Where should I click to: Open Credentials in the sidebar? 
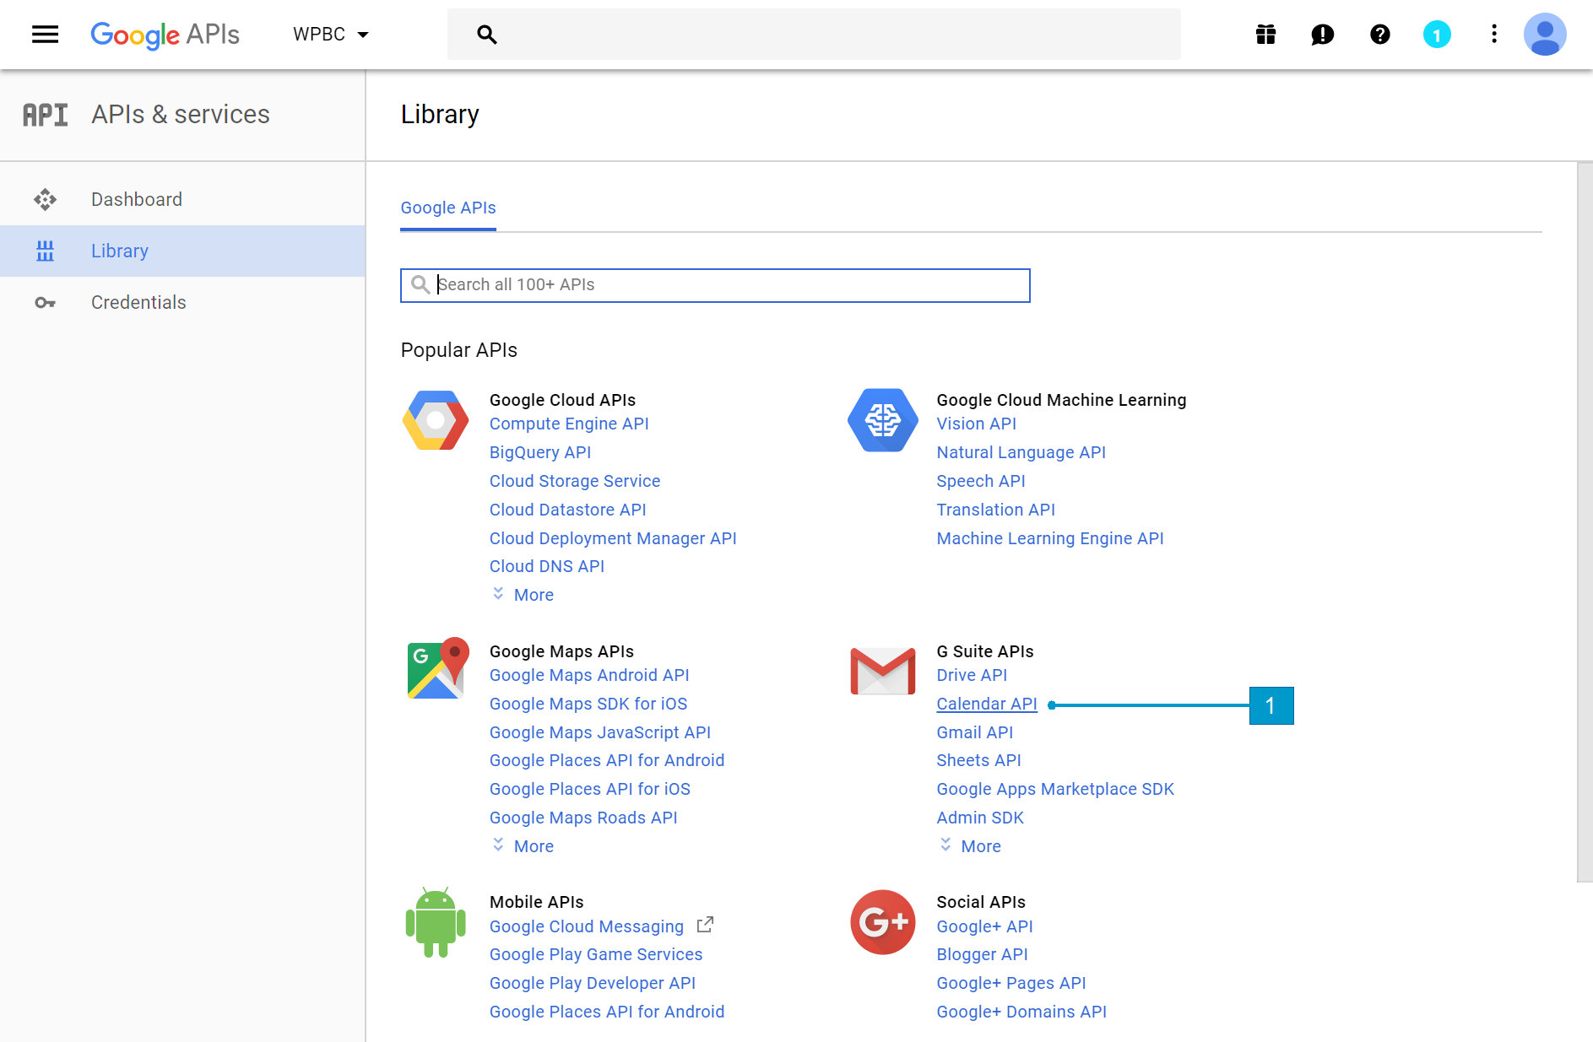(x=138, y=302)
